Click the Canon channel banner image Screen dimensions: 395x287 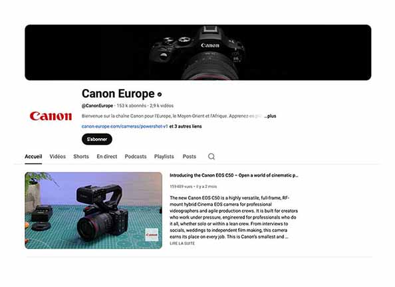coord(198,52)
